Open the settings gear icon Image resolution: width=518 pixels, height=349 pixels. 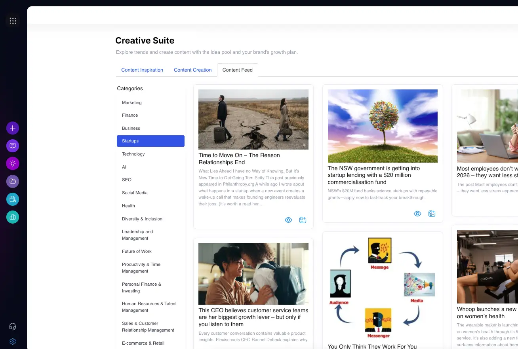tap(13, 341)
